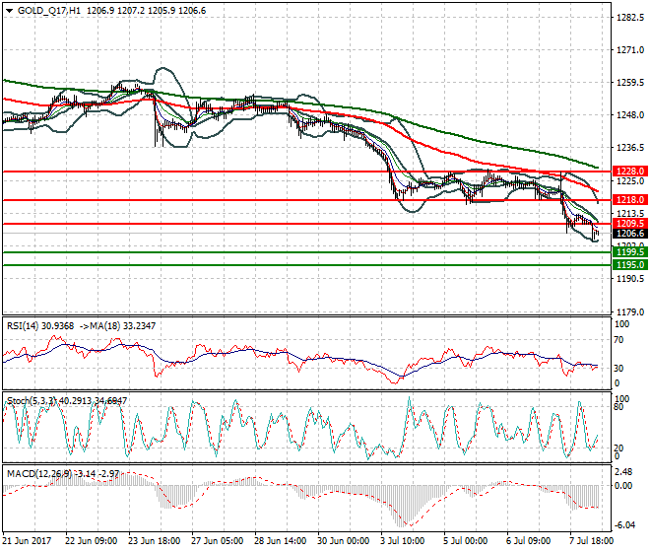Click the 6 Jul 09:00 time label
The image size is (650, 552).
coord(529,541)
